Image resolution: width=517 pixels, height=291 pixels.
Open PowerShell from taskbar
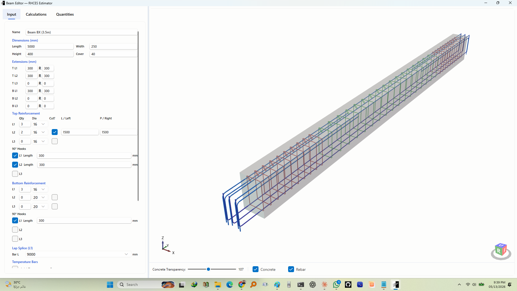(x=360, y=285)
